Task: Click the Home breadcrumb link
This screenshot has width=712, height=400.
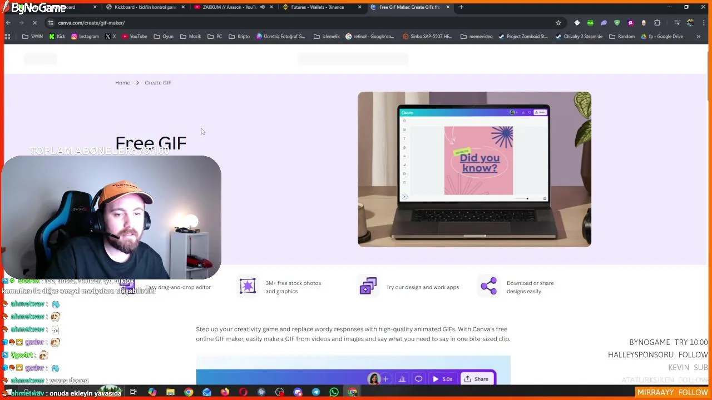Action: pyautogui.click(x=122, y=83)
